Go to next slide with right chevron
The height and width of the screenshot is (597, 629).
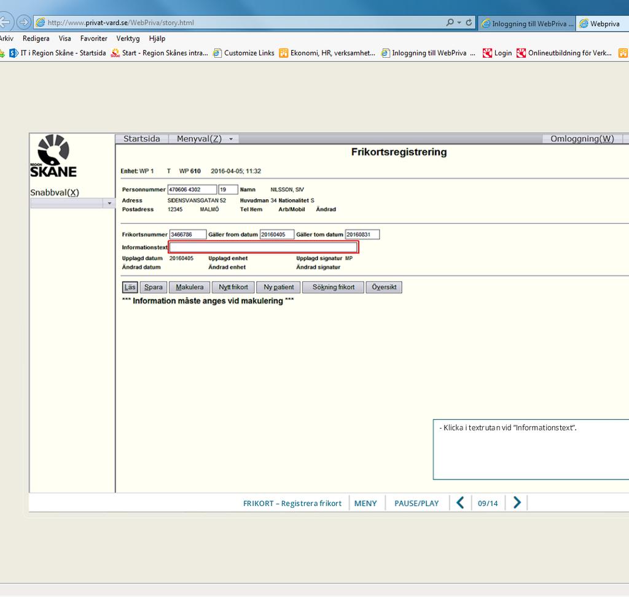[x=517, y=503]
